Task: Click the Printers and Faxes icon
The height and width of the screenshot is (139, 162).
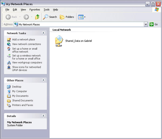Action: point(9,105)
